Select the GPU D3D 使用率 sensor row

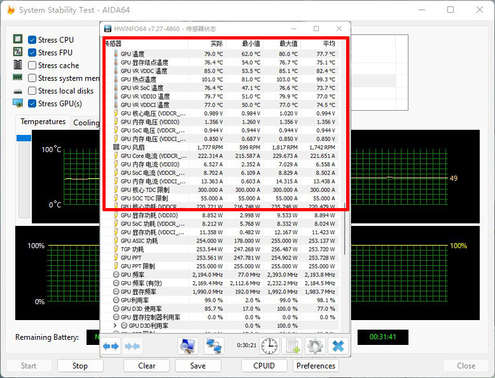pyautogui.click(x=220, y=309)
